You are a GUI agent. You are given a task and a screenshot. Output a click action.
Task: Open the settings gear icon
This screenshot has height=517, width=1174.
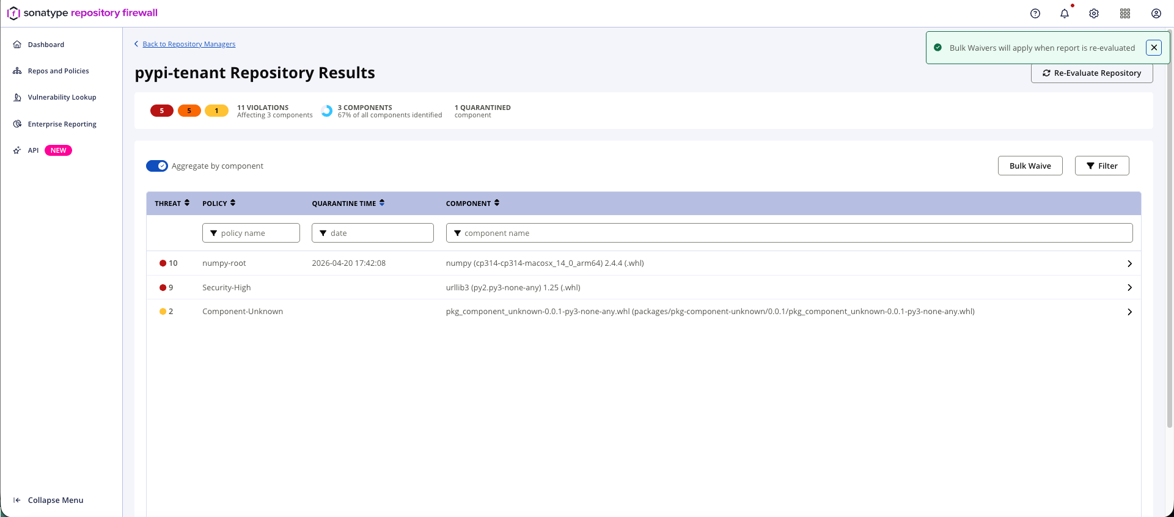1094,13
